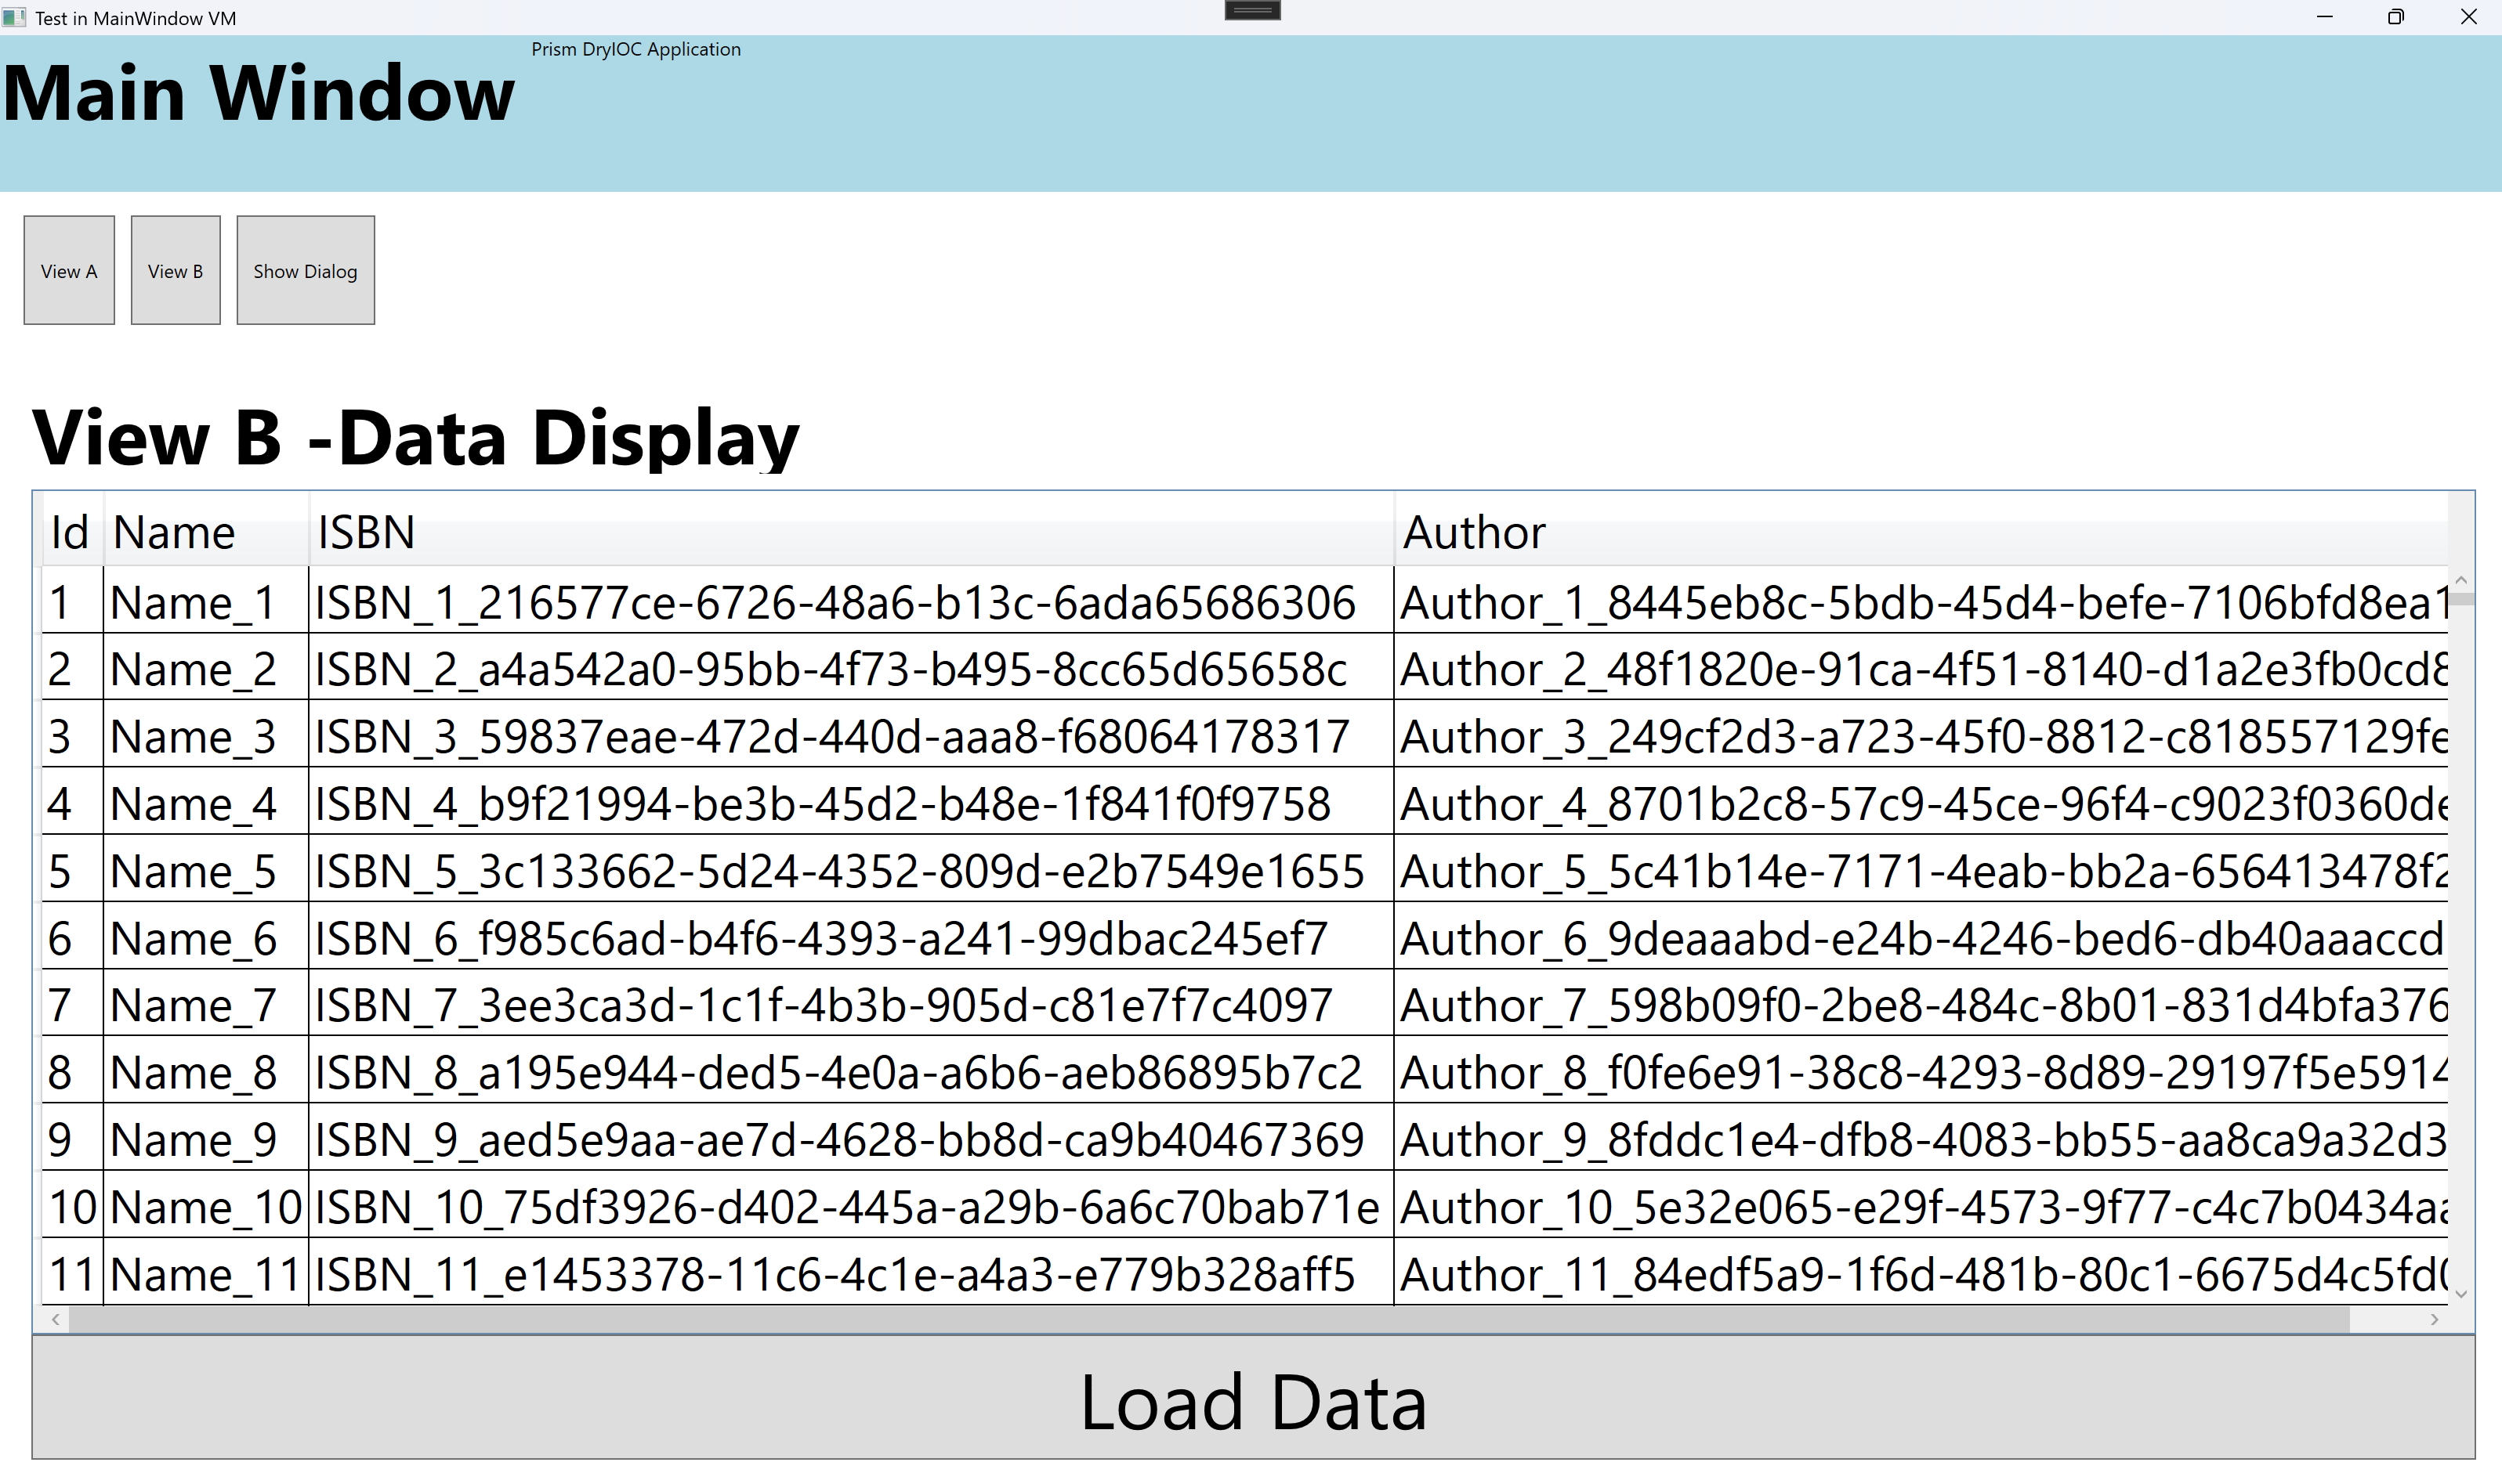Select the ISBN_3 row cell
The width and height of the screenshot is (2502, 1484).
click(831, 737)
